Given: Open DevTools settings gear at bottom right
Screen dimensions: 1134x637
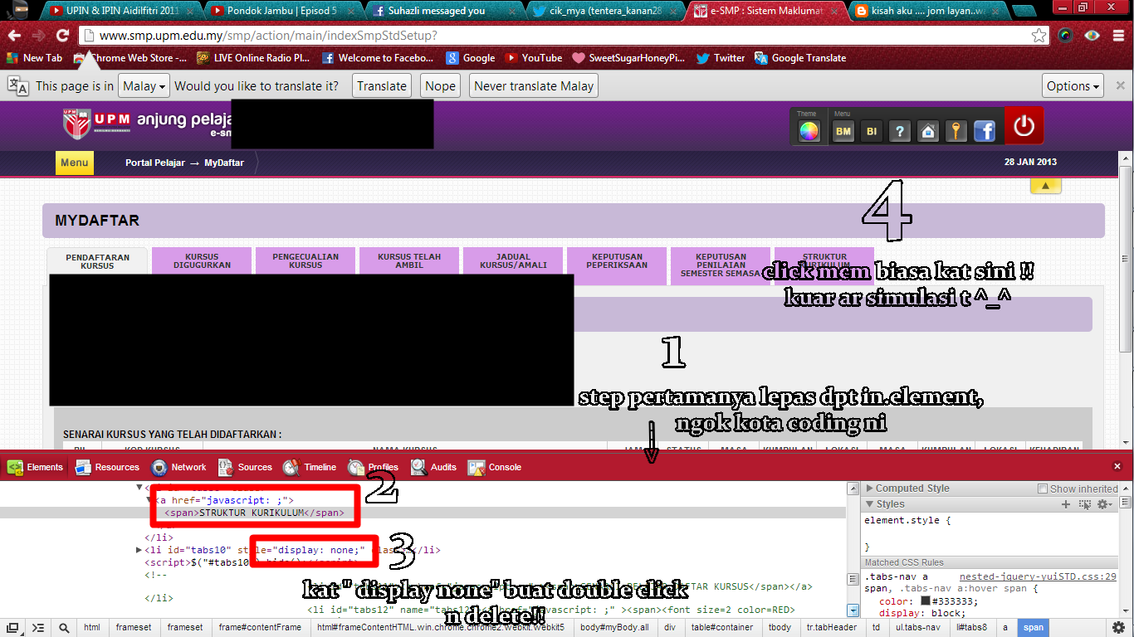Looking at the screenshot, I should 1118,628.
